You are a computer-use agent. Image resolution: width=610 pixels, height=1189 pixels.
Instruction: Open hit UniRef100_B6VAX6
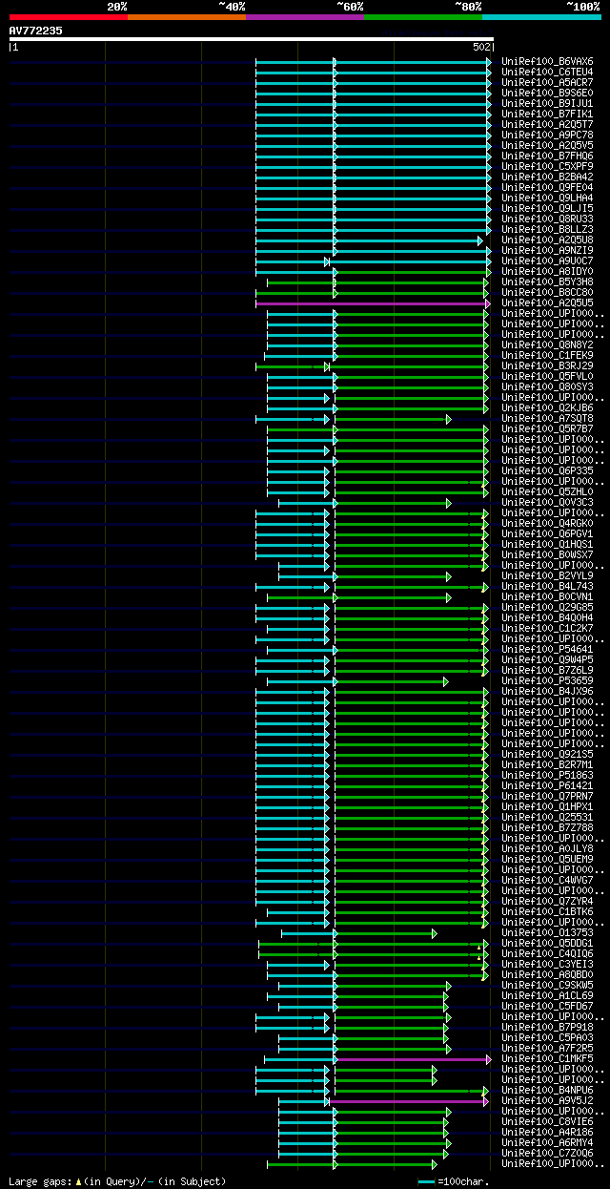[547, 61]
